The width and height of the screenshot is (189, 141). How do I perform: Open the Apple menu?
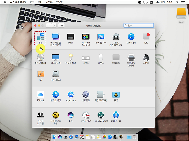click(5, 2)
